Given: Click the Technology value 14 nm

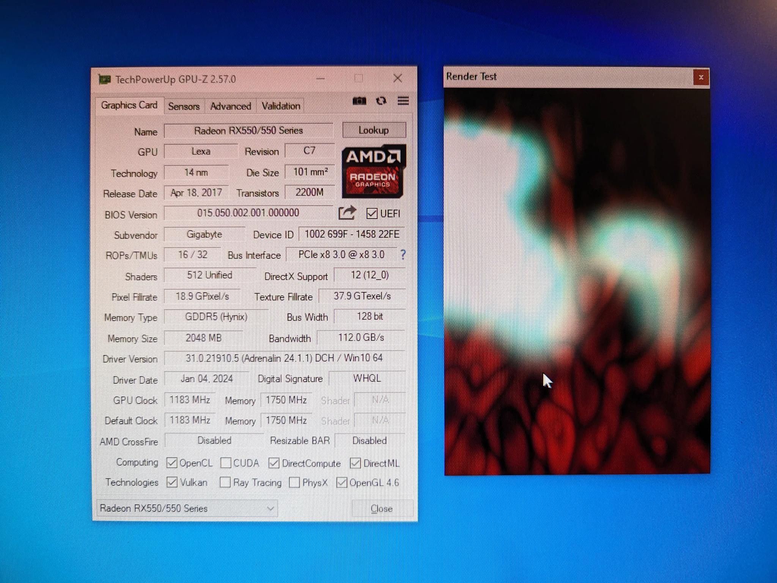Looking at the screenshot, I should tap(196, 172).
